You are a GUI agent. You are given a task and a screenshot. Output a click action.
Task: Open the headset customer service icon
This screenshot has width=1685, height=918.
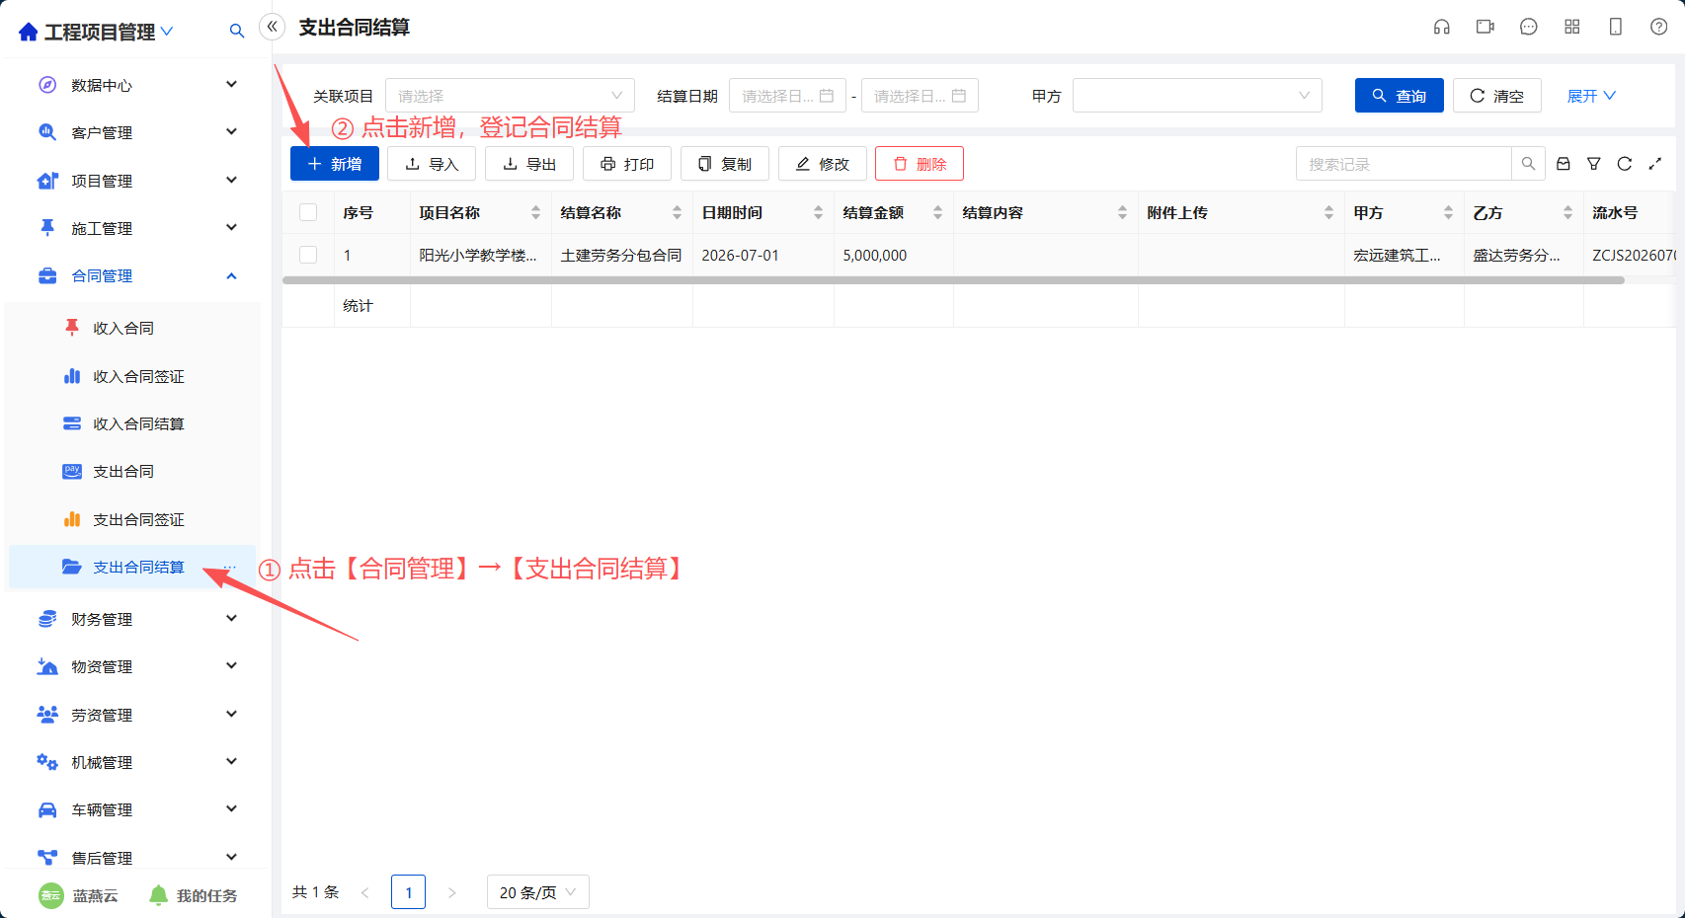click(1442, 27)
